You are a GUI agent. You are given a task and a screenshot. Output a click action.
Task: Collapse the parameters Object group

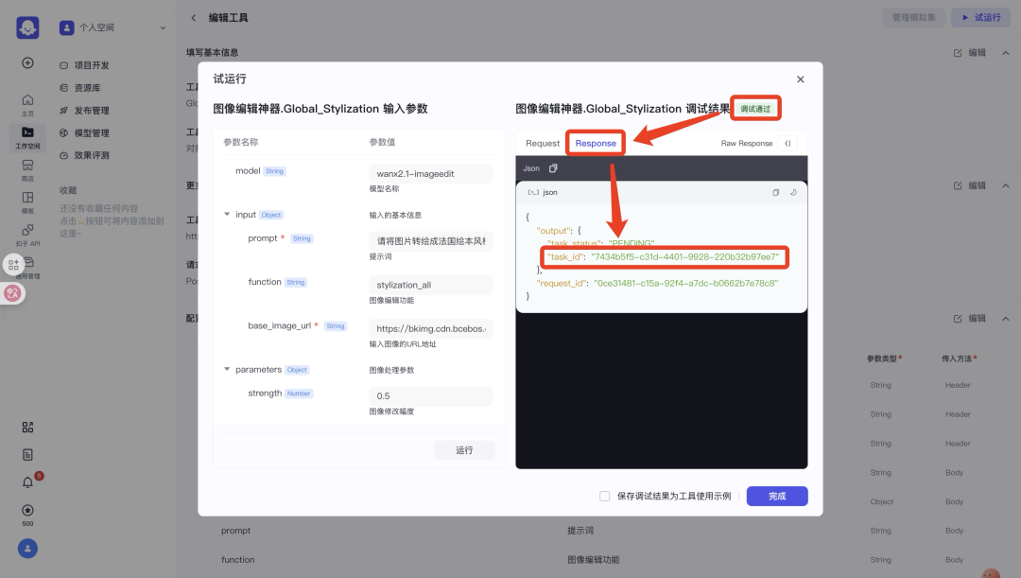click(x=227, y=370)
